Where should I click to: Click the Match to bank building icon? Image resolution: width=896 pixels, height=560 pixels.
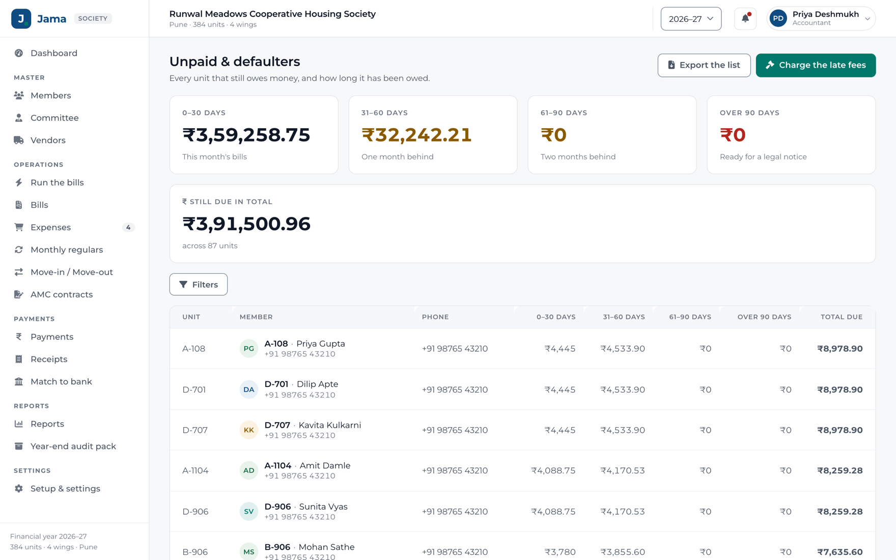click(x=19, y=381)
